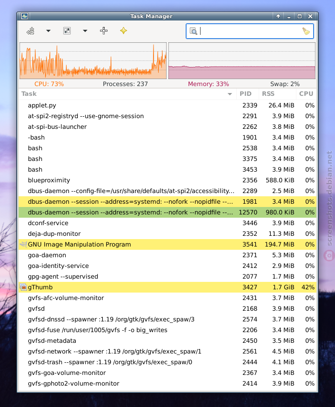
Task: Click the CPU usage graph
Action: tap(93, 61)
